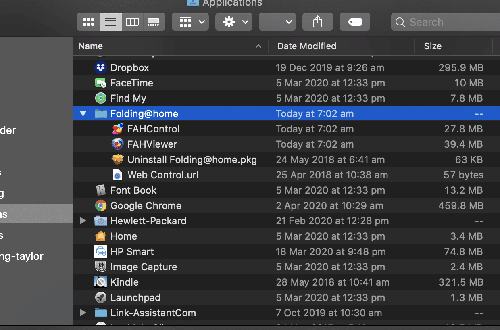Click the FAHControl app icon

point(117,129)
